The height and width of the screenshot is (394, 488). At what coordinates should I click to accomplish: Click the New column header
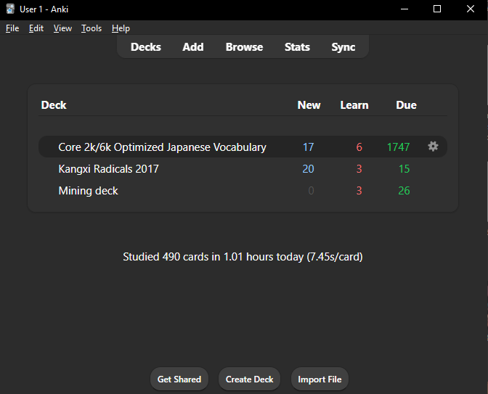[309, 105]
